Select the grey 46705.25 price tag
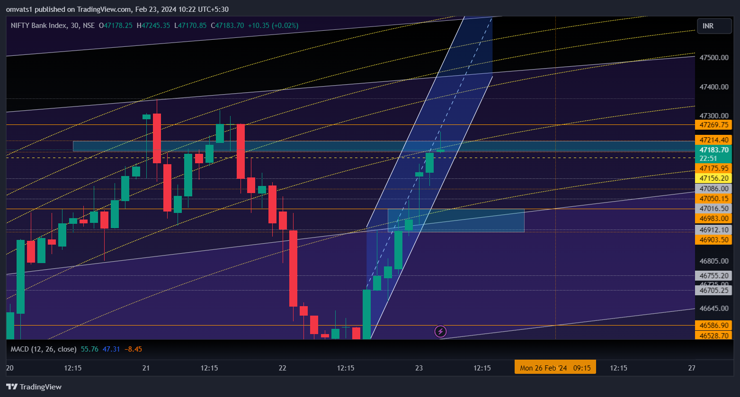The image size is (740, 397). click(x=713, y=291)
